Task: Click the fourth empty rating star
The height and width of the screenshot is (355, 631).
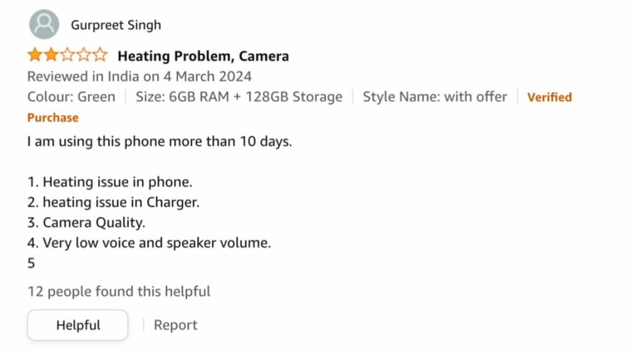Action: (x=83, y=55)
